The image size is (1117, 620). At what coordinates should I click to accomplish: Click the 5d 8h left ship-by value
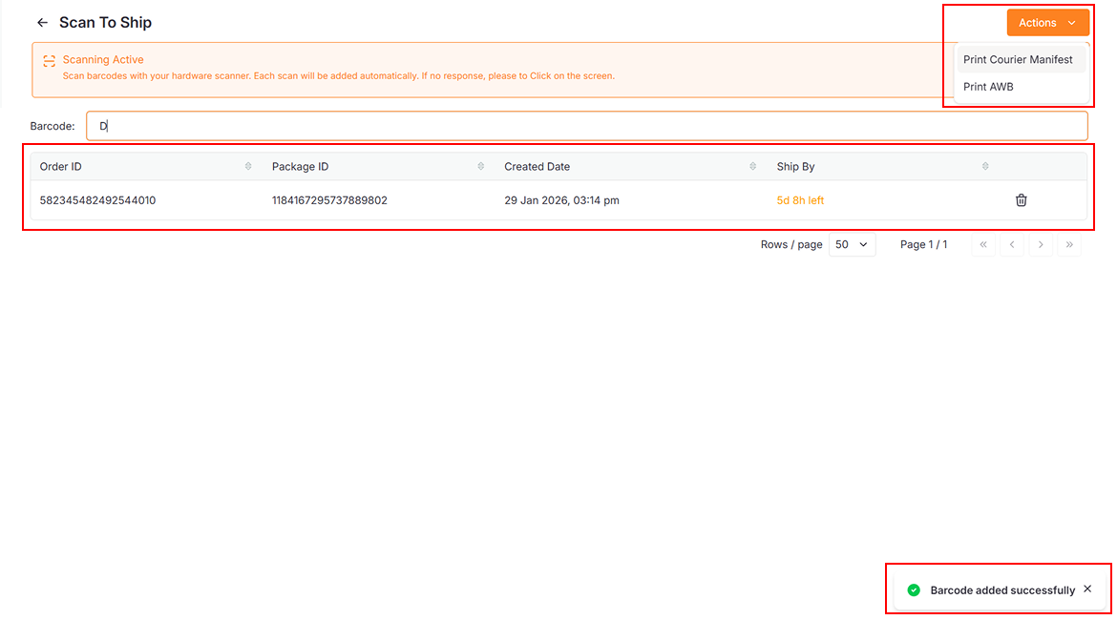[x=800, y=200]
